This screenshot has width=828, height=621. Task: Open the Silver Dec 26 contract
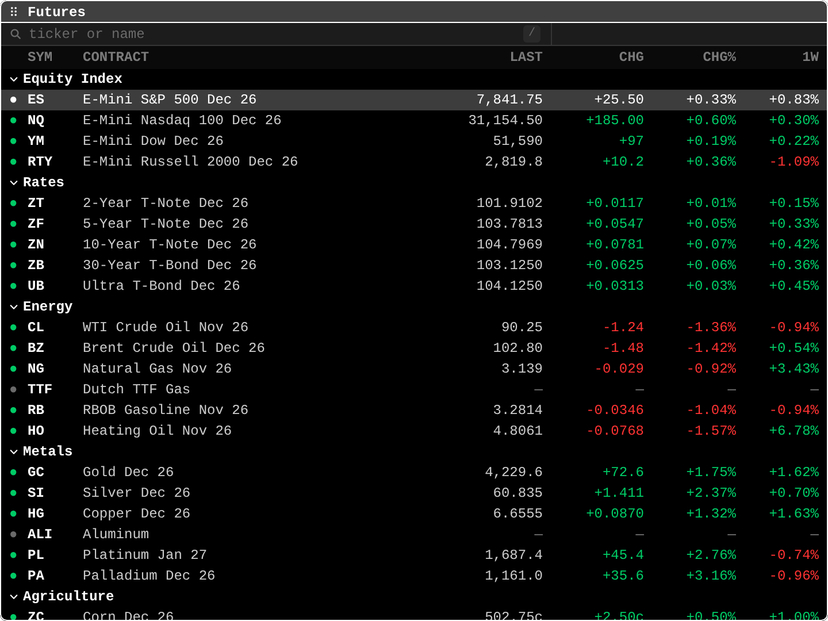tap(136, 493)
